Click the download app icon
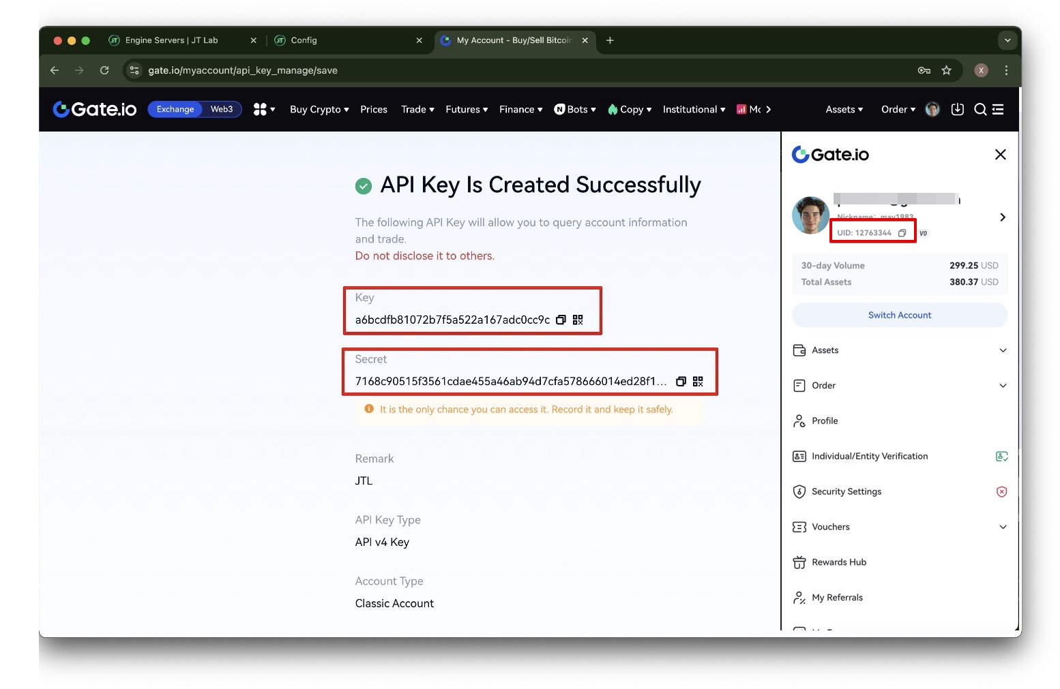This screenshot has width=1060, height=689. pos(958,109)
